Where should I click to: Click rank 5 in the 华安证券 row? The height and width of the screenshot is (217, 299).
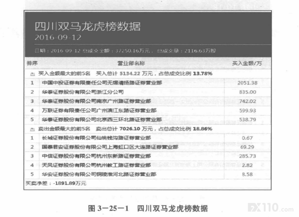pyautogui.click(x=32, y=174)
